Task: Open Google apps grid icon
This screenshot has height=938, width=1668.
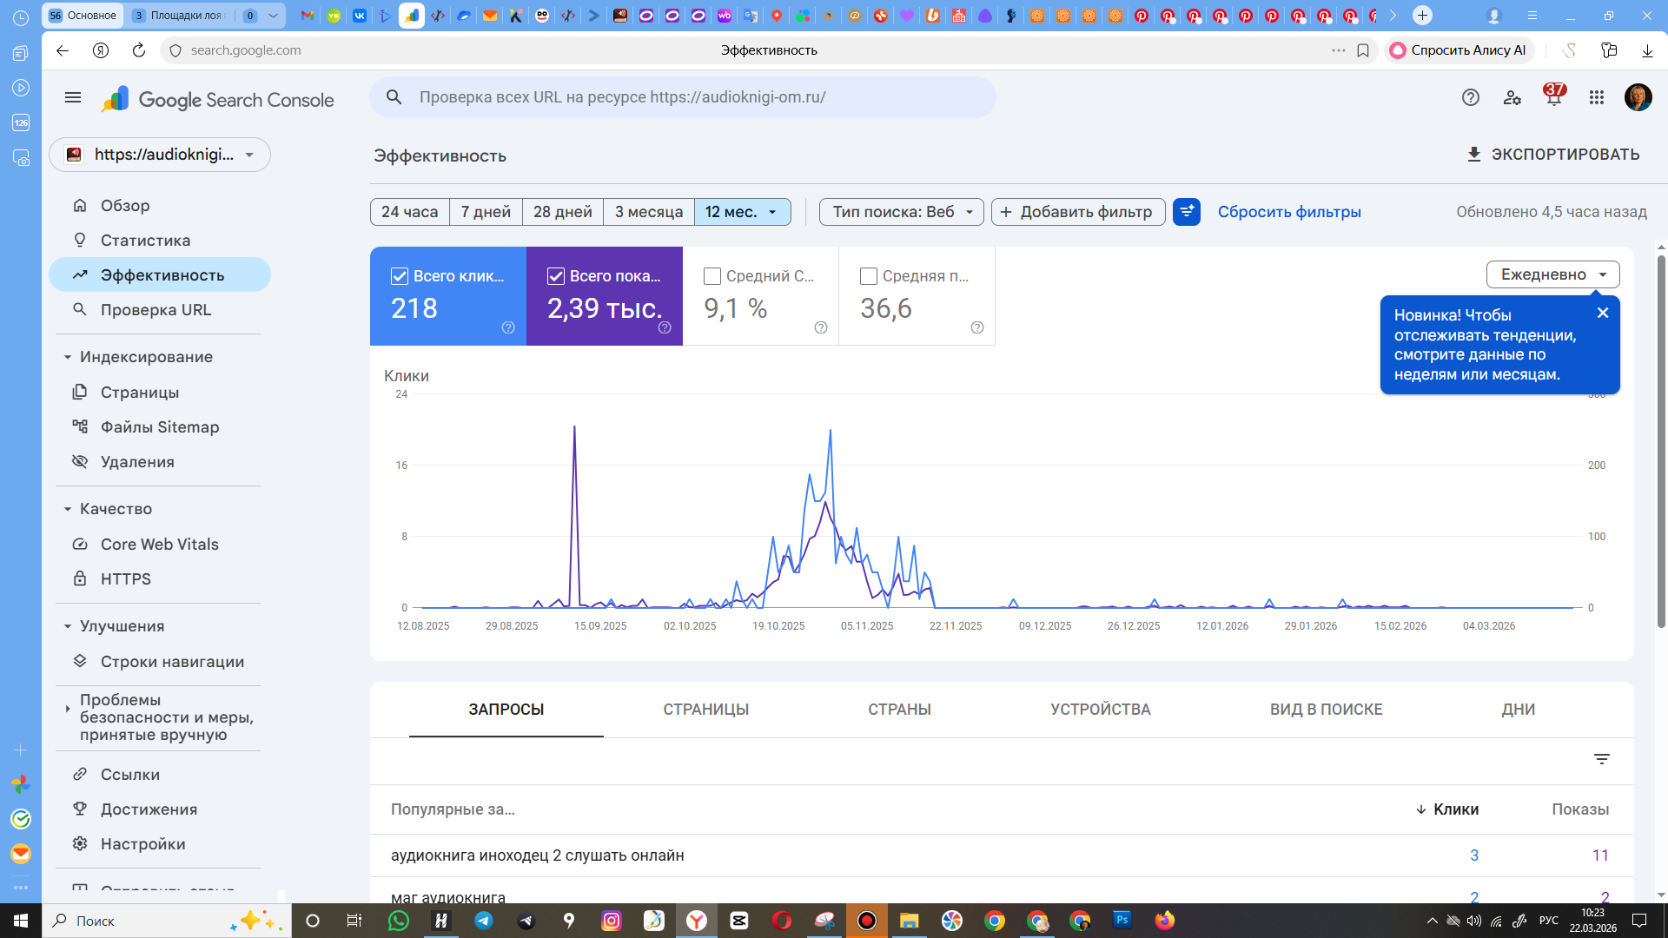Action: [1596, 97]
